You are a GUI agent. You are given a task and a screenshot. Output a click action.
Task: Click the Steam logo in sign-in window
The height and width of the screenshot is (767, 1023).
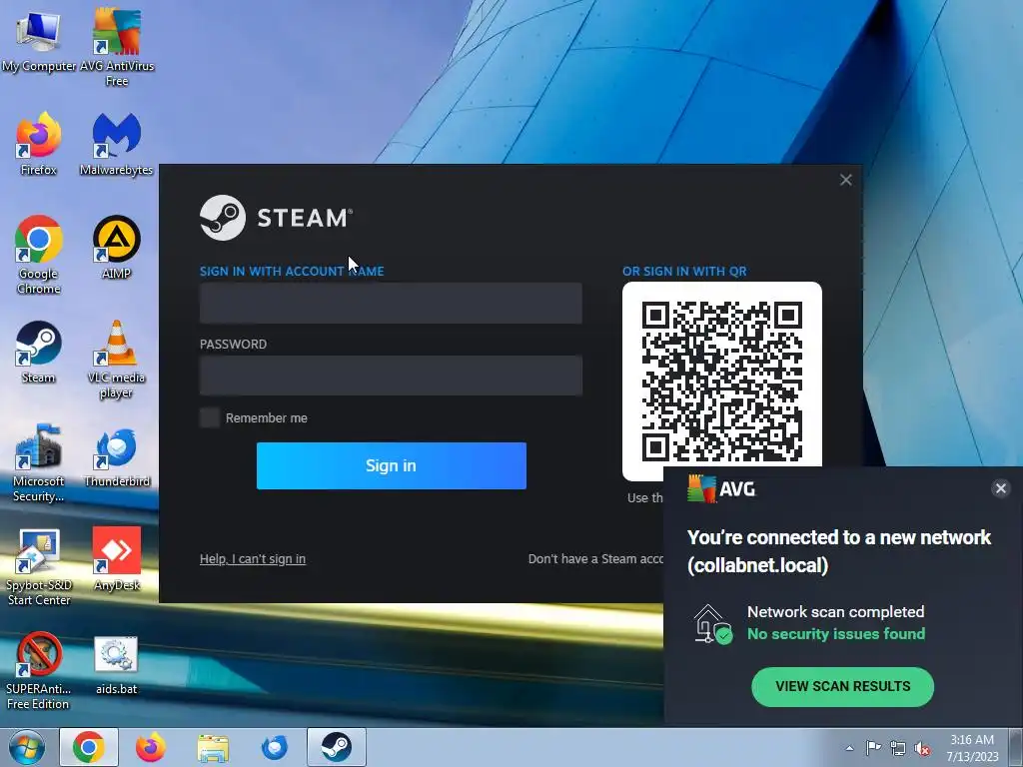pyautogui.click(x=276, y=218)
